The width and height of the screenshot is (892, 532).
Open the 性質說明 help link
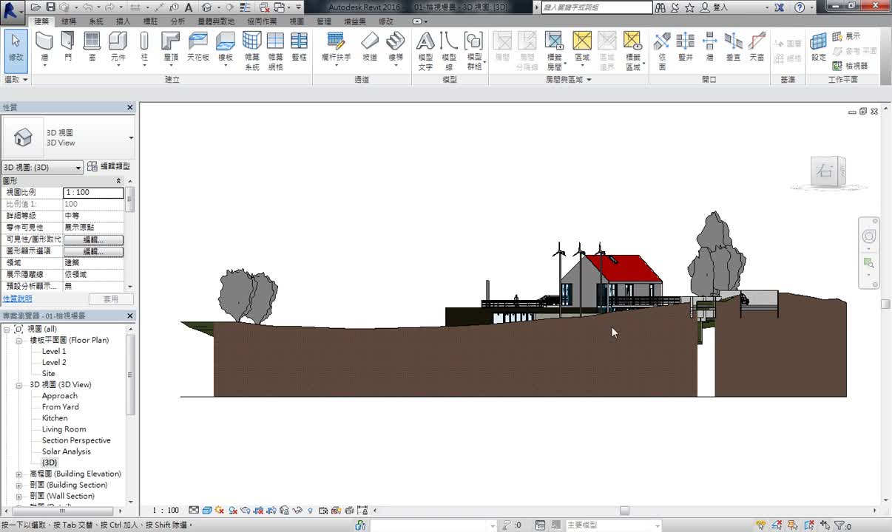click(x=18, y=299)
